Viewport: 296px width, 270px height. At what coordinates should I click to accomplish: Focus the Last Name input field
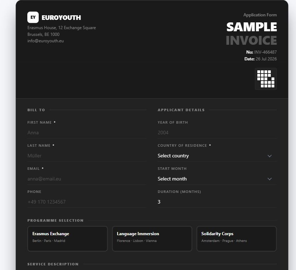[87, 156]
